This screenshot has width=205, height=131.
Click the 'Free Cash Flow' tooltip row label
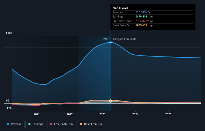click(122, 21)
